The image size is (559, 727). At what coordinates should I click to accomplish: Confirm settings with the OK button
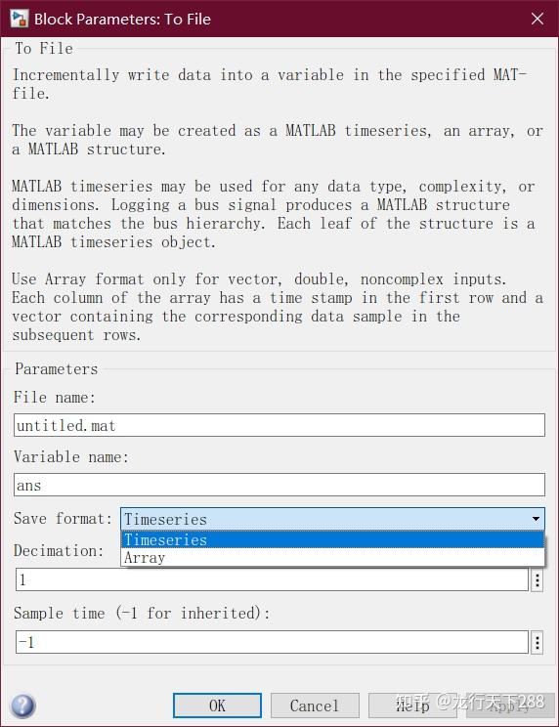pos(217,706)
